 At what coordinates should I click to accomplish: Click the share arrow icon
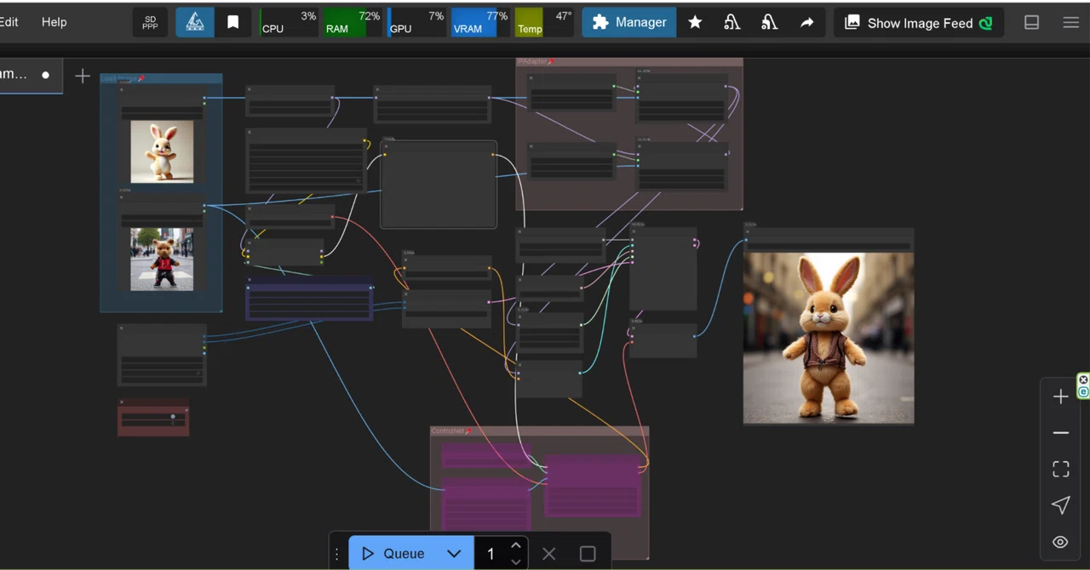tap(806, 23)
